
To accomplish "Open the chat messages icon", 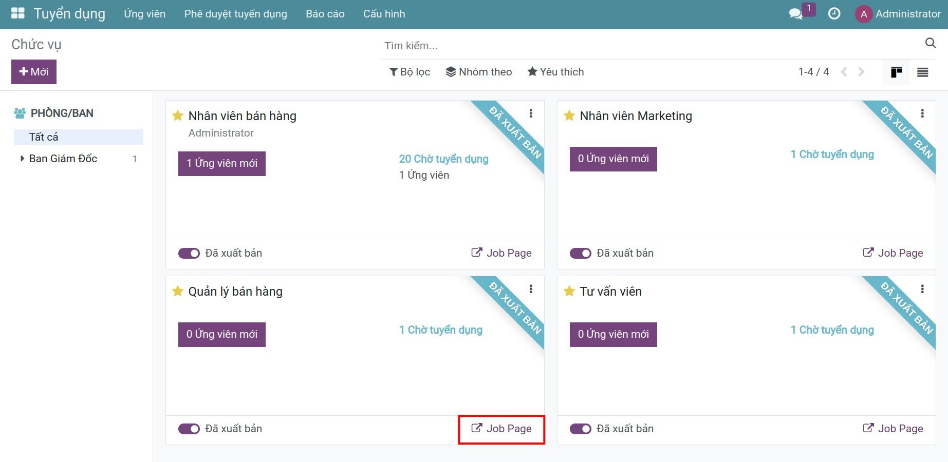I will 795,14.
